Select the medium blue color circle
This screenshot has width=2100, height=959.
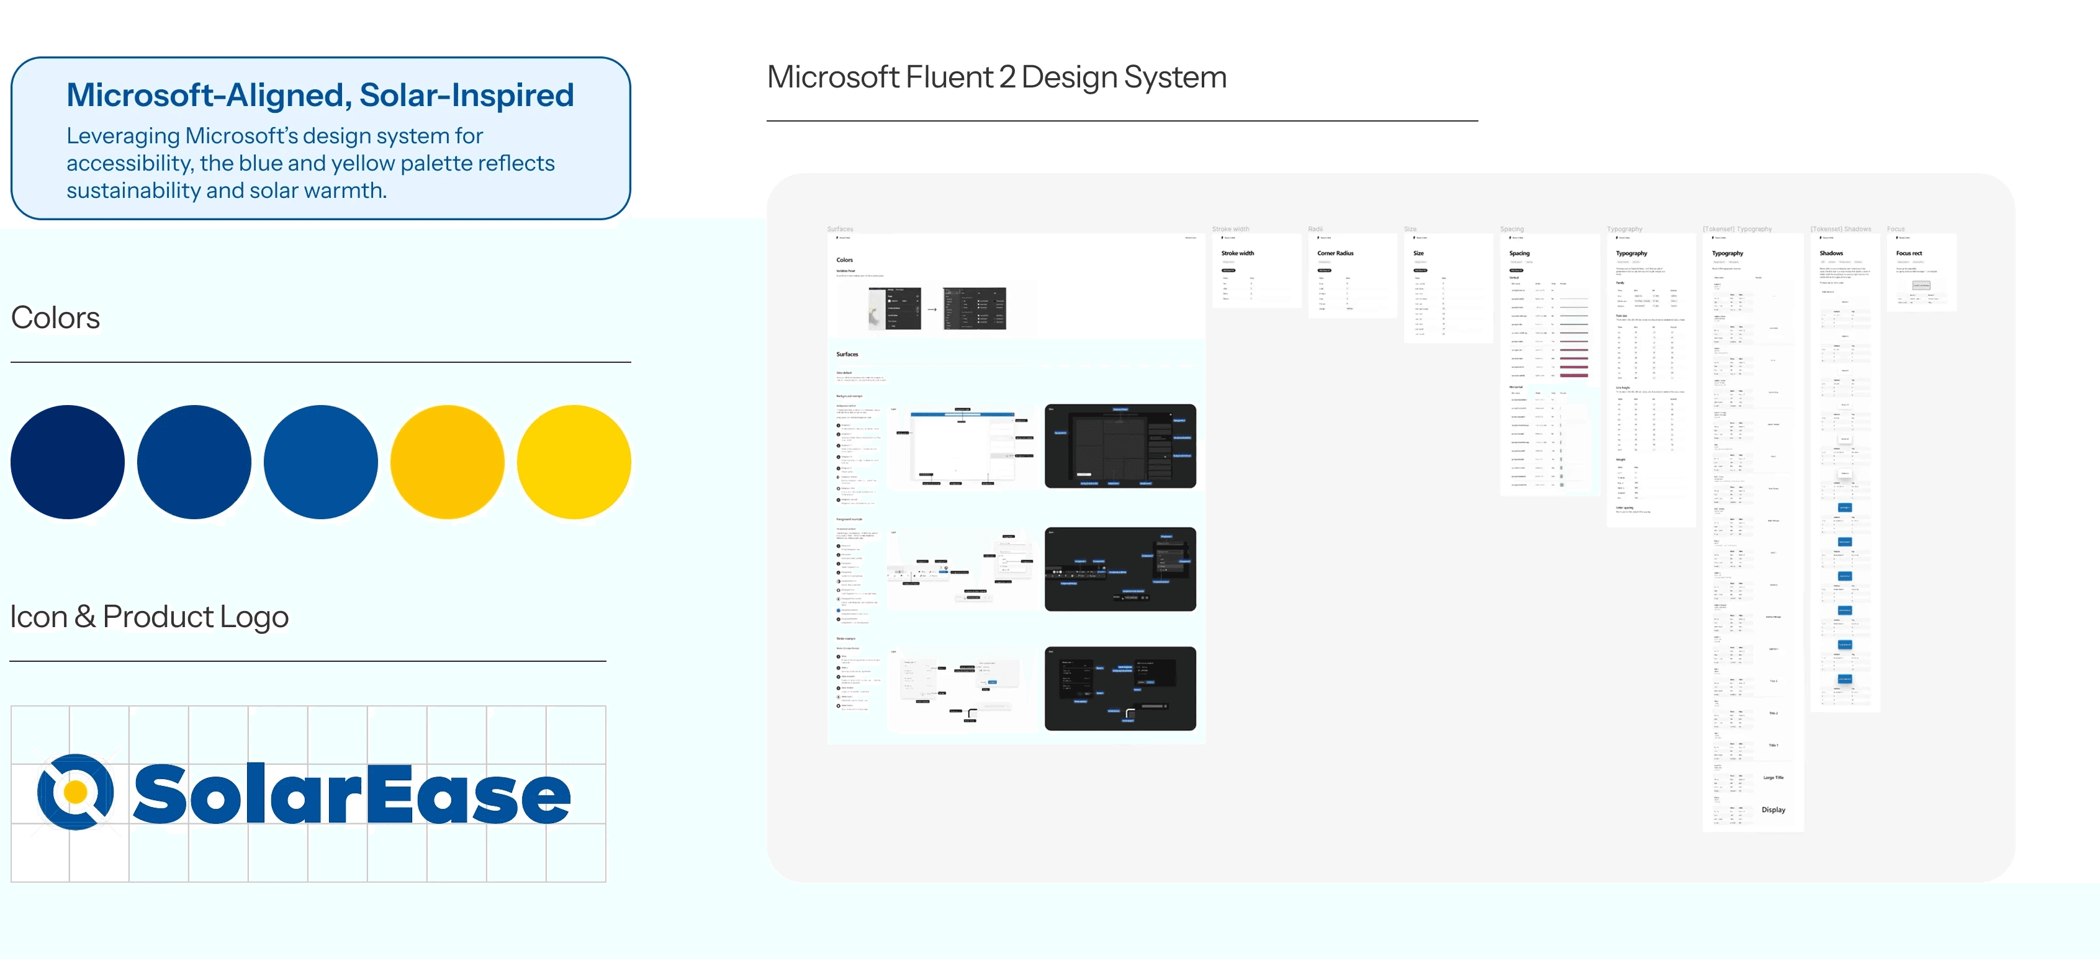[x=320, y=462]
